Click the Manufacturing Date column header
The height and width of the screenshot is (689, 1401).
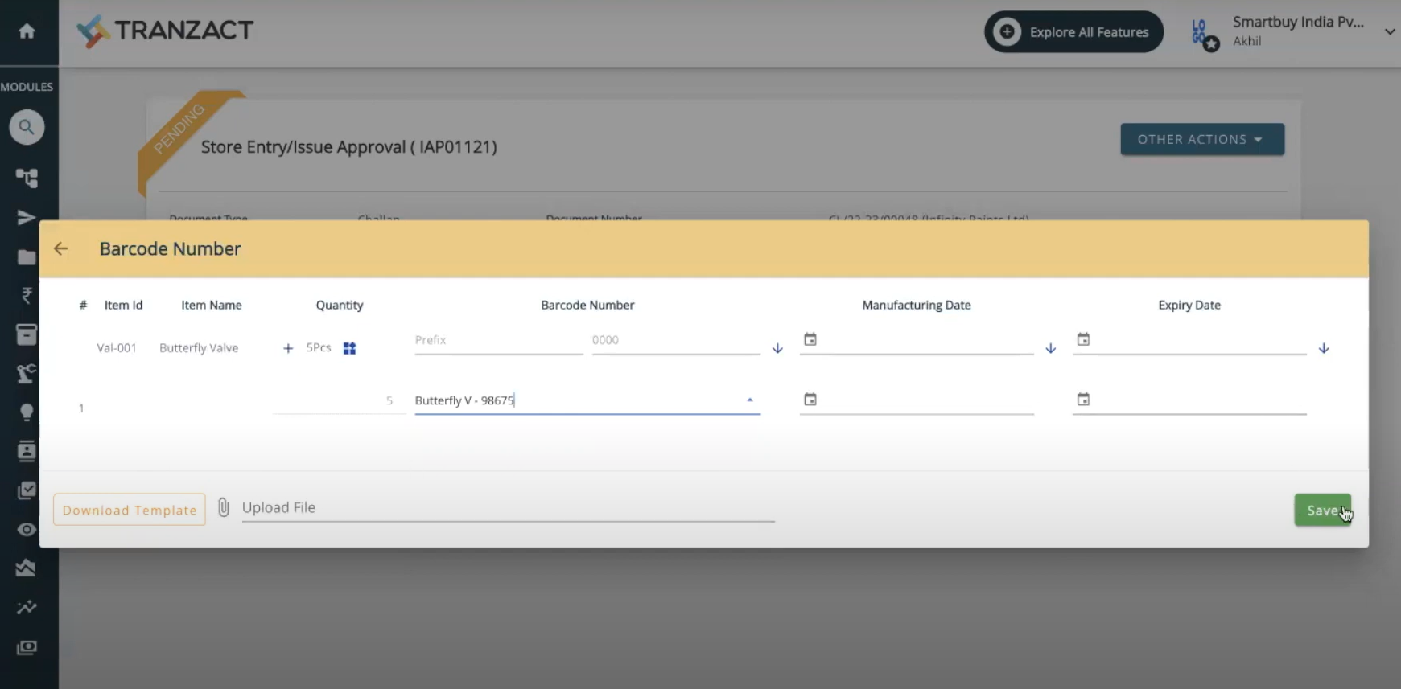click(917, 305)
